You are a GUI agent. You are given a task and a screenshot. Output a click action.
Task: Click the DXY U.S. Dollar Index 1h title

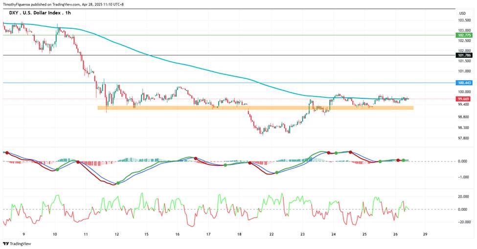pos(40,13)
